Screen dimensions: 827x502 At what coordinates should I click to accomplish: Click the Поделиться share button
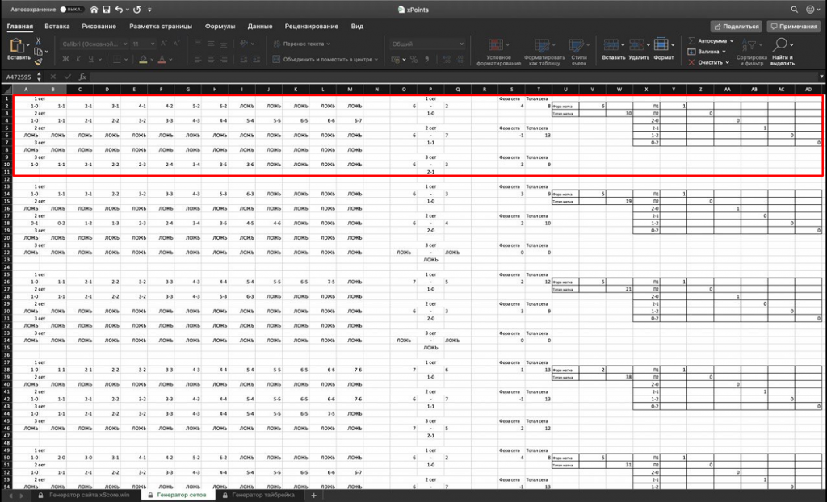(735, 27)
